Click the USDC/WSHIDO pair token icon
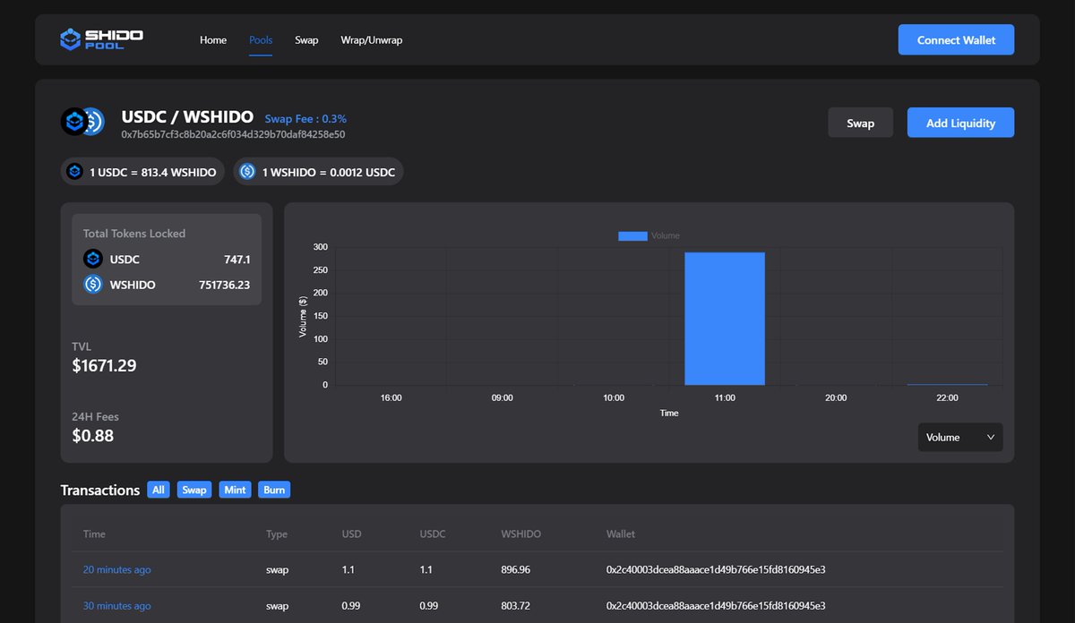Viewport: 1075px width, 623px height. pyautogui.click(x=82, y=122)
